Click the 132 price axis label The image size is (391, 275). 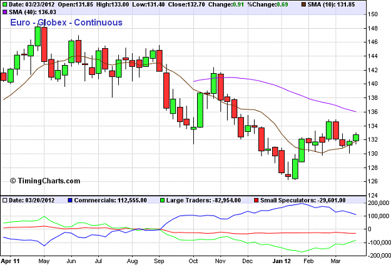click(x=373, y=139)
